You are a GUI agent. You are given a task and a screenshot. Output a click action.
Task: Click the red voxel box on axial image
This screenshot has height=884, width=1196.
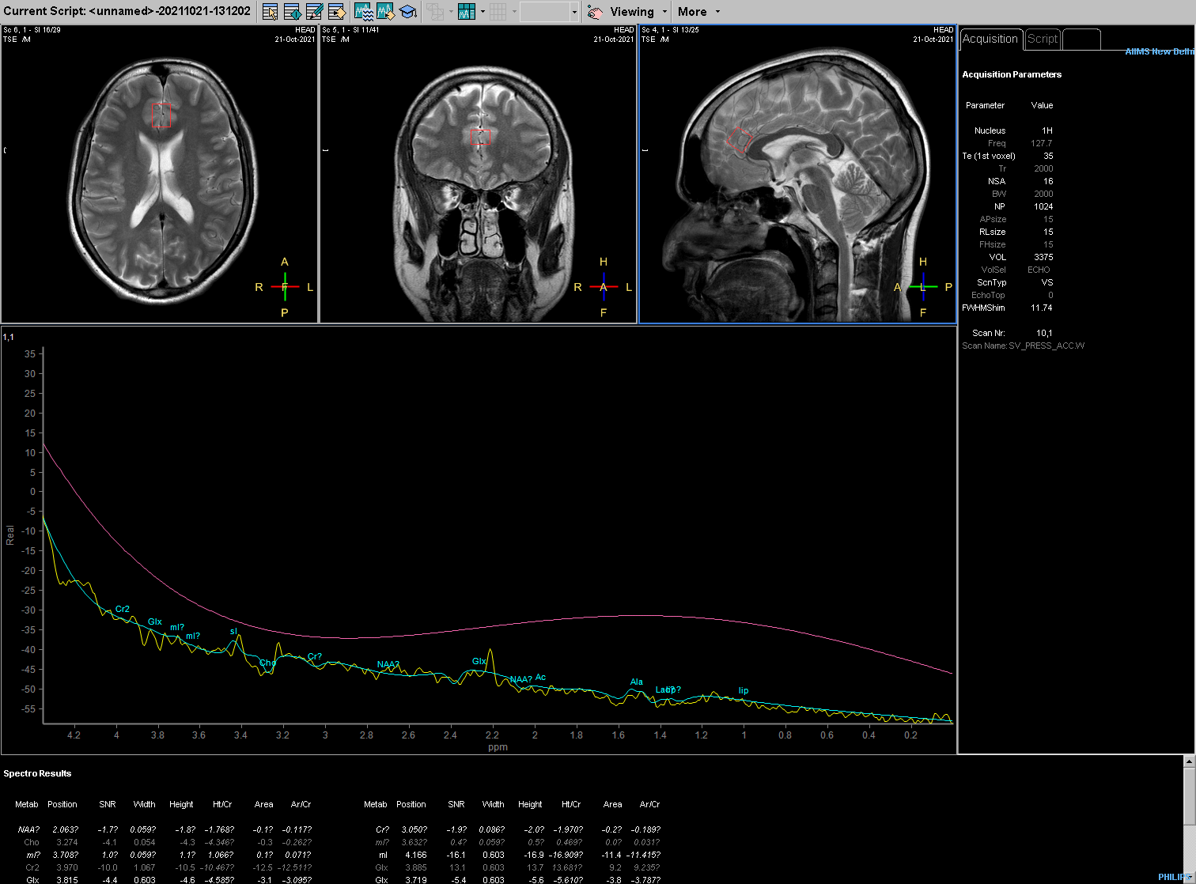point(161,115)
